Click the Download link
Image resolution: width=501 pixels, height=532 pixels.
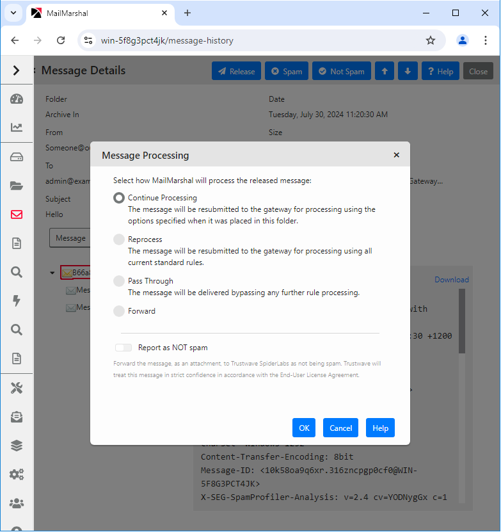click(452, 280)
